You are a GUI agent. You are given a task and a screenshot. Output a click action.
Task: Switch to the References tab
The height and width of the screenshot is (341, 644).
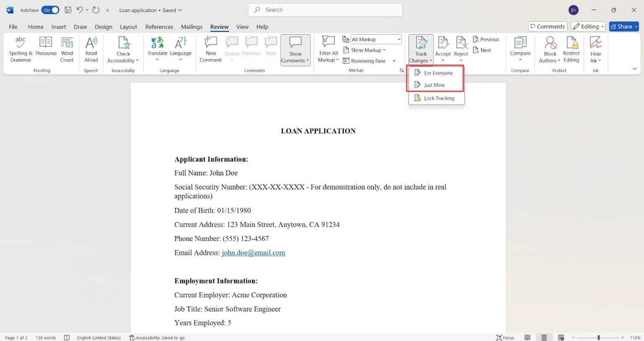(159, 27)
